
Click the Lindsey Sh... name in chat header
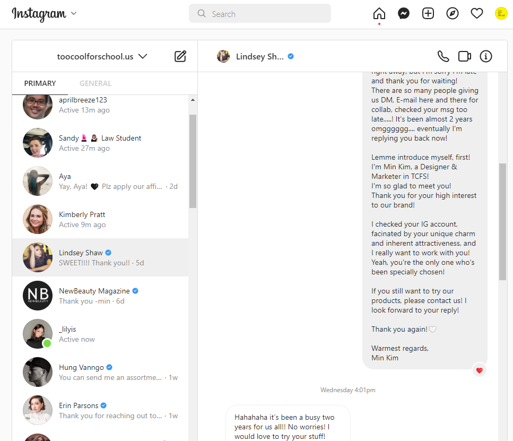pyautogui.click(x=260, y=56)
